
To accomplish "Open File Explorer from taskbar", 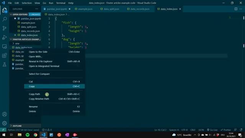I will coord(20,135).
